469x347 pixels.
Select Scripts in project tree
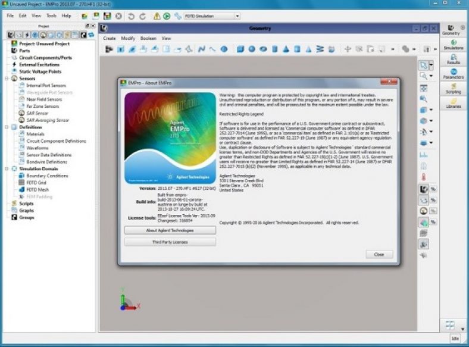[x=26, y=204]
